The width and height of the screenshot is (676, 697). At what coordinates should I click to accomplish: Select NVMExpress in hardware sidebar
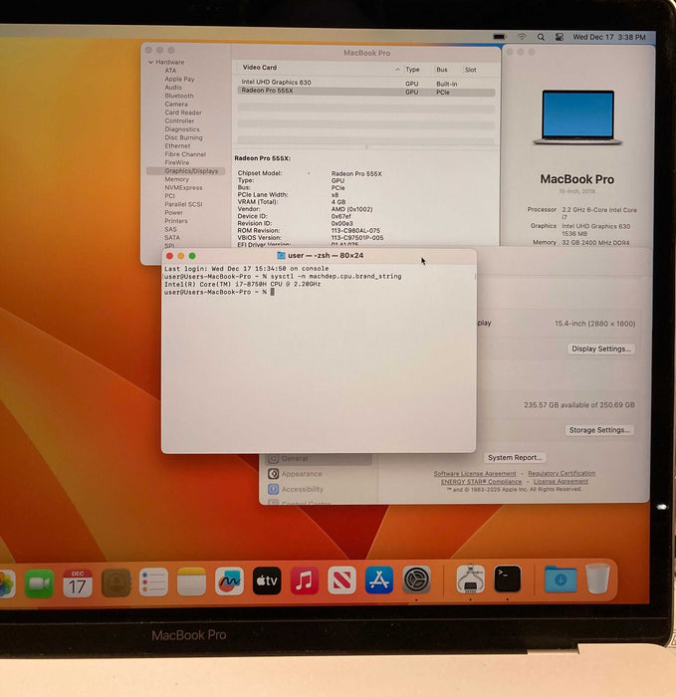183,187
